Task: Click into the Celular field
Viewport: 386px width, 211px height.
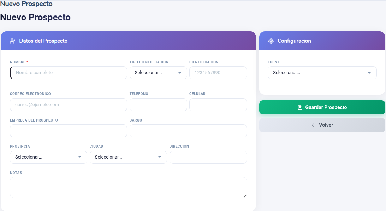Action: [218, 105]
